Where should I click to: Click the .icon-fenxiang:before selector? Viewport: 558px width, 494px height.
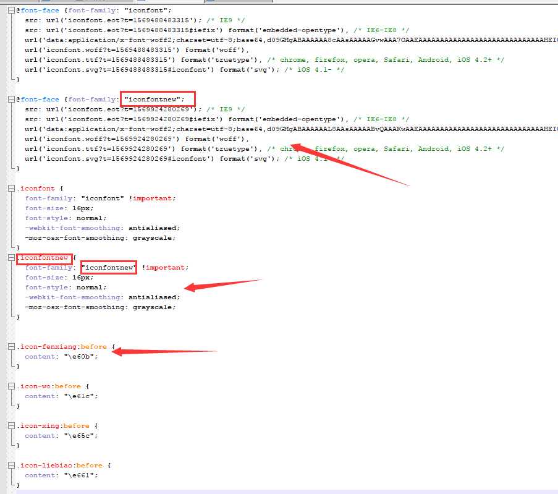(62, 347)
